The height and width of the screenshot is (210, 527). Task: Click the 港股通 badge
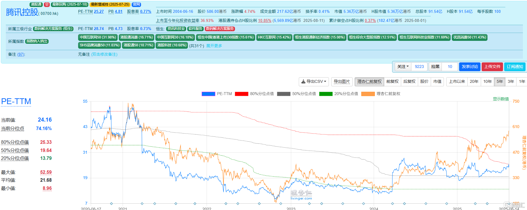point(36,5)
